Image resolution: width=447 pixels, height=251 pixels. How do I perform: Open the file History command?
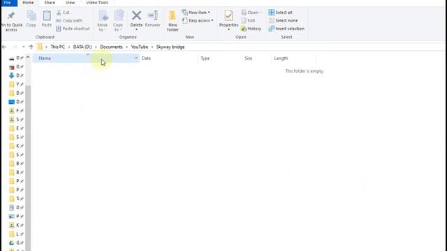[251, 29]
